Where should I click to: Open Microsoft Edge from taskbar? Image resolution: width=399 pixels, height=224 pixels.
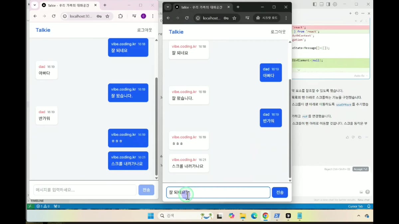pyautogui.click(x=254, y=216)
